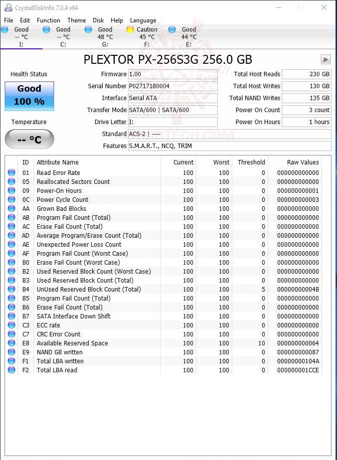The height and width of the screenshot is (460, 337).
Task: Open the Function menu
Action: coord(48,20)
